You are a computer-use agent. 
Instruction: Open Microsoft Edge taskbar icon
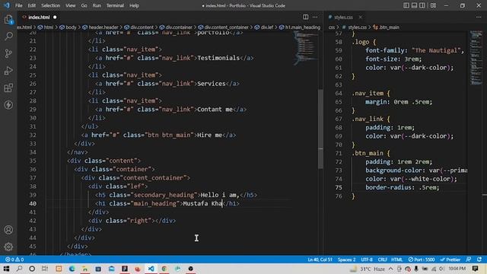tap(72, 269)
